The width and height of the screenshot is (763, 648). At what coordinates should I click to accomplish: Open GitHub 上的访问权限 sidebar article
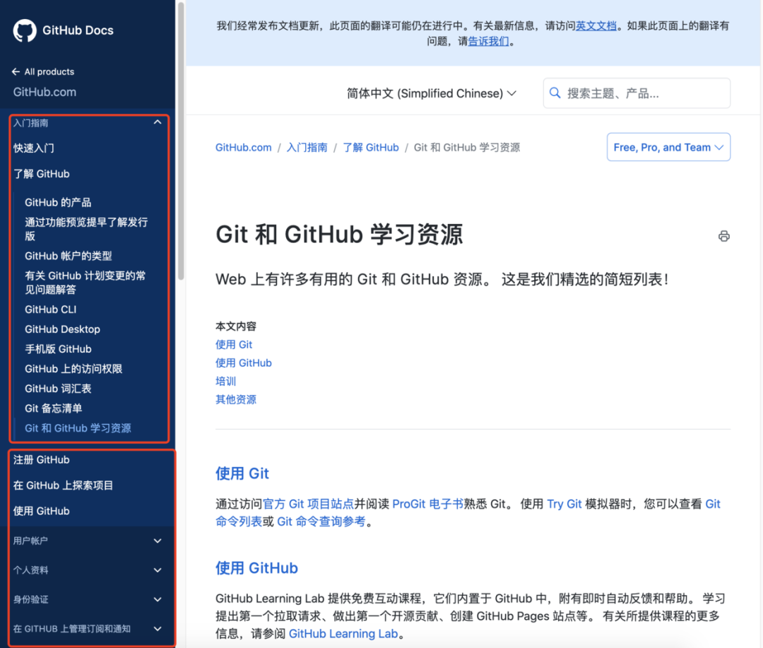click(73, 369)
